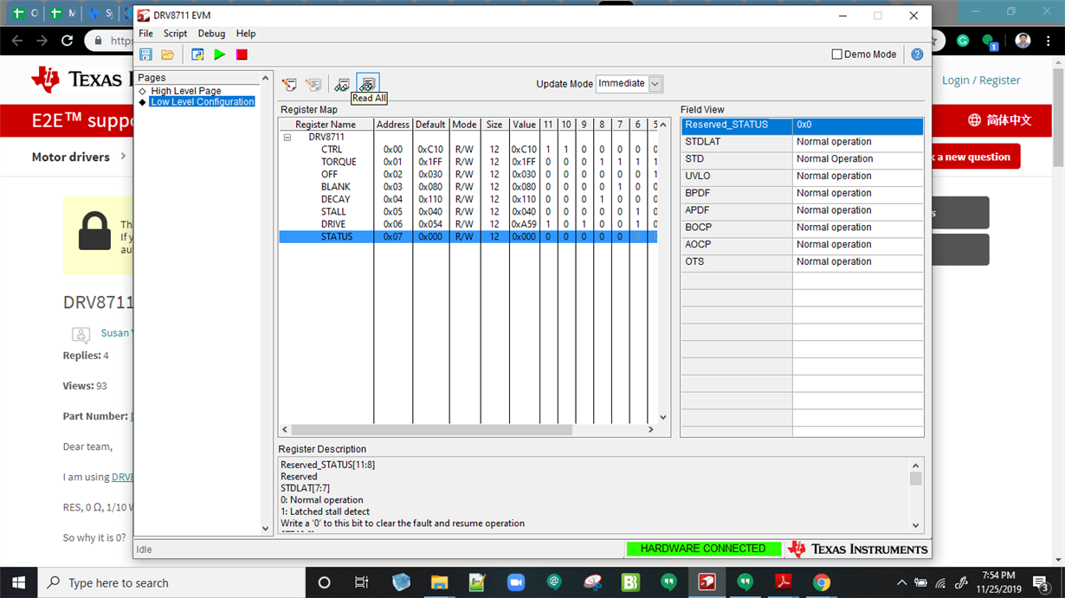Click the Type here to search box
Screen dimensions: 1065x598
(170, 582)
